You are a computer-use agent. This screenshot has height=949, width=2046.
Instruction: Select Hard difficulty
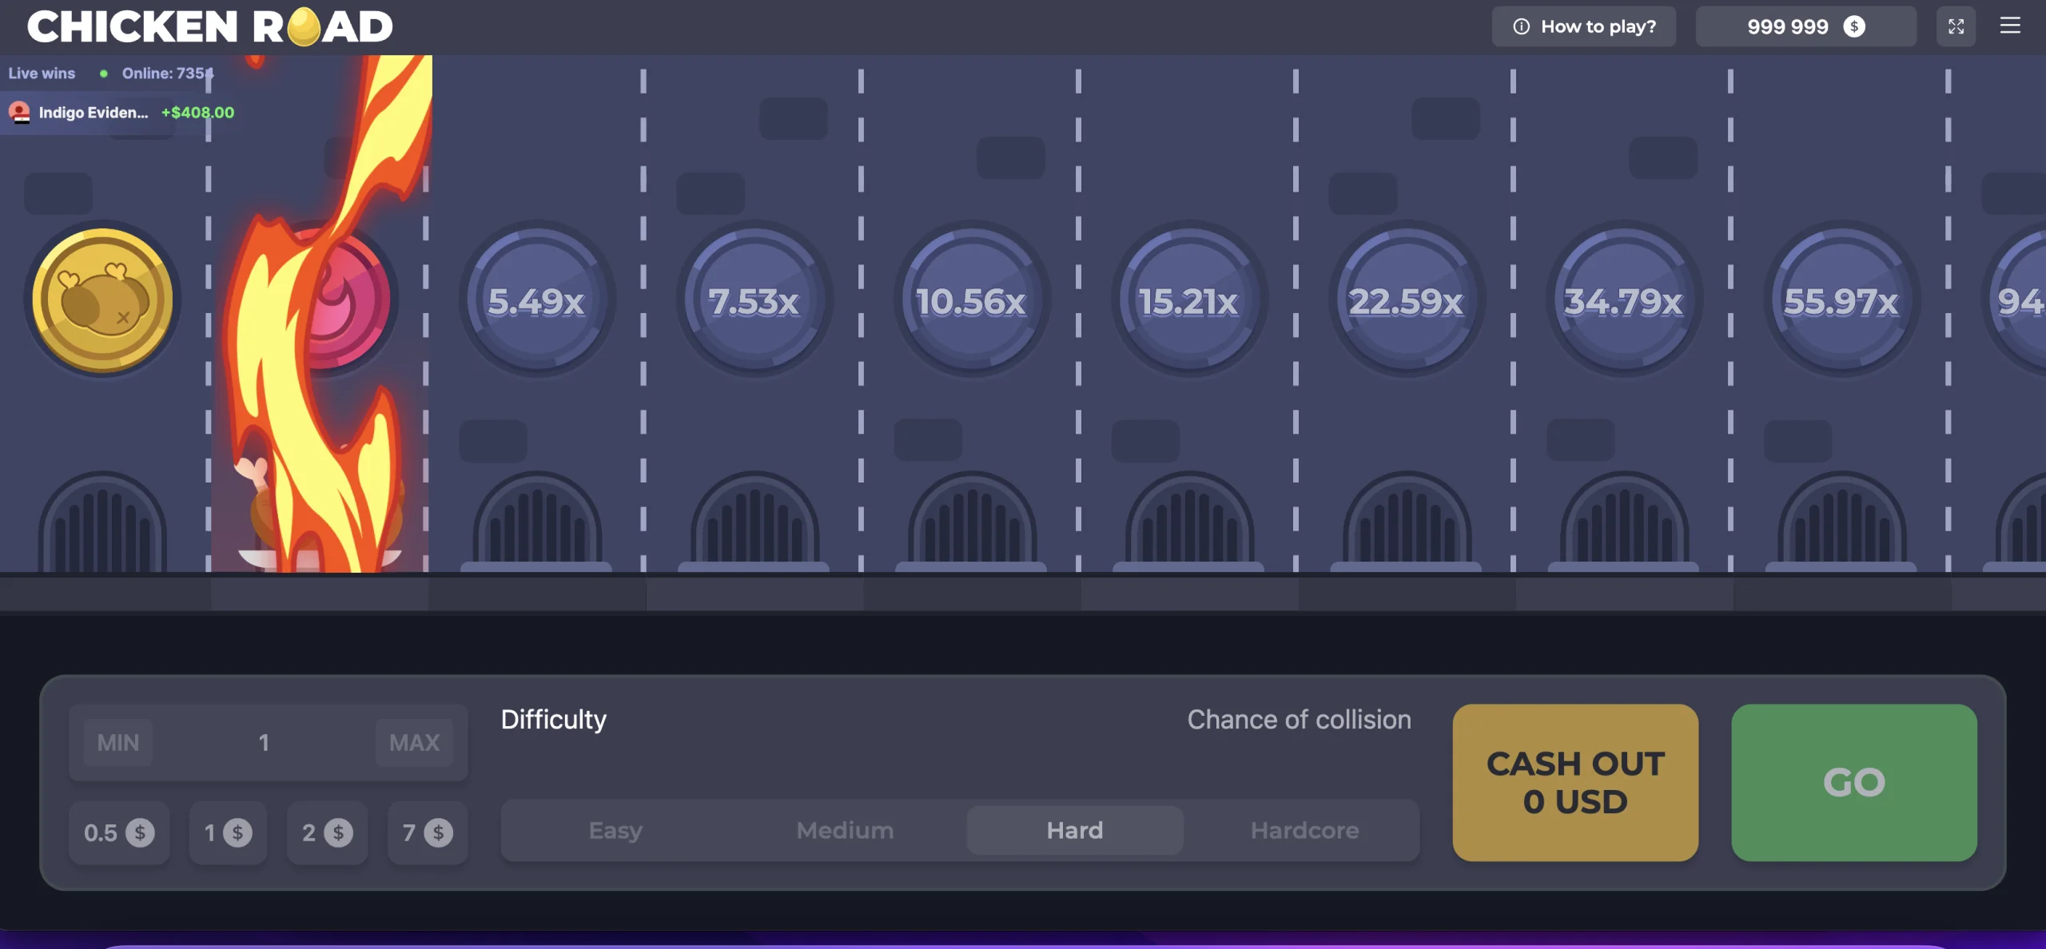[x=1075, y=831]
